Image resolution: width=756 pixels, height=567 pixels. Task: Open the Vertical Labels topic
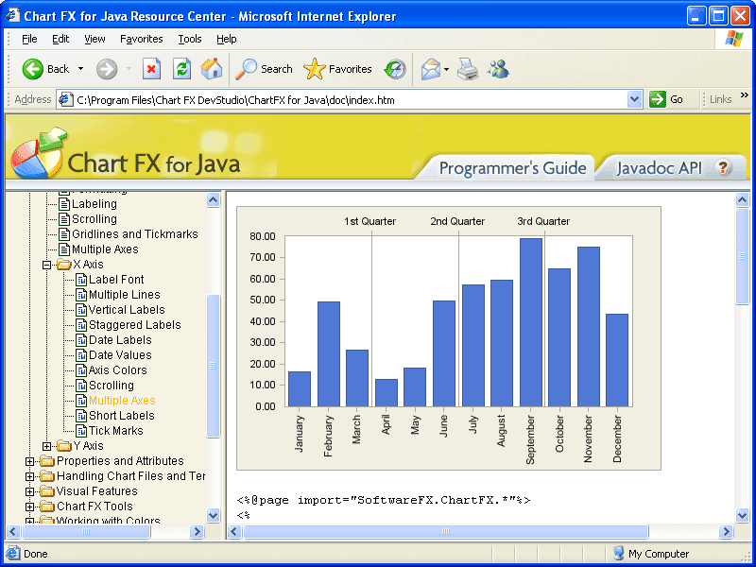point(127,310)
